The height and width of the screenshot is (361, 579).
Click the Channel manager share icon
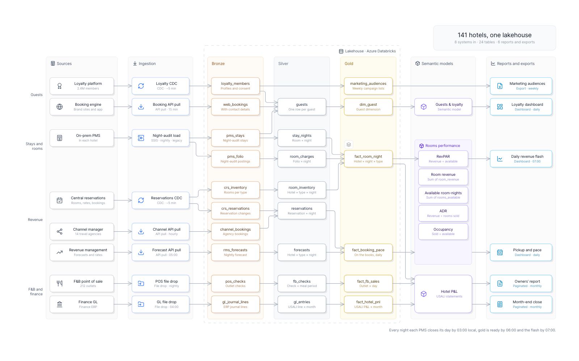click(x=60, y=231)
